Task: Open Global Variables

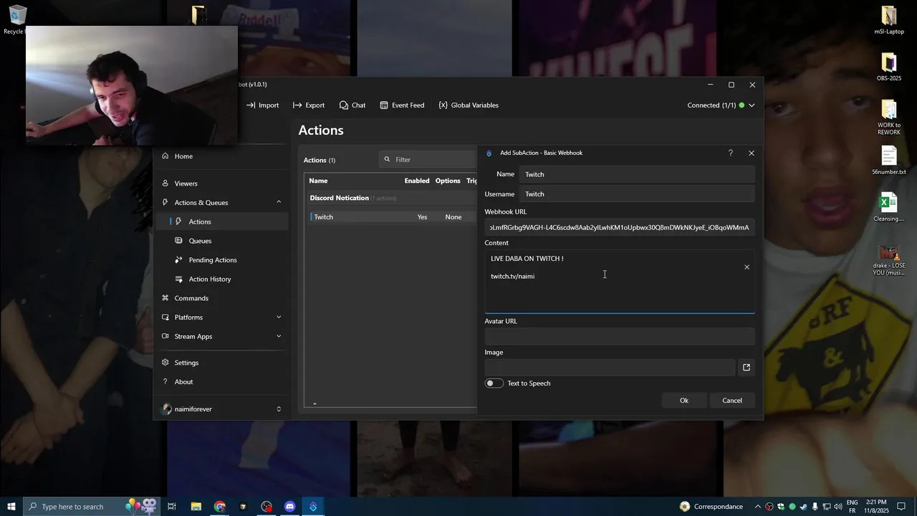Action: (x=469, y=105)
